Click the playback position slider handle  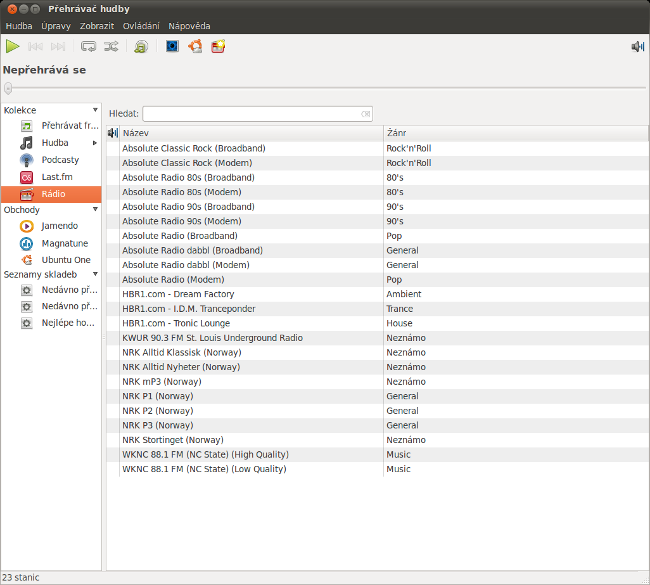pos(8,88)
